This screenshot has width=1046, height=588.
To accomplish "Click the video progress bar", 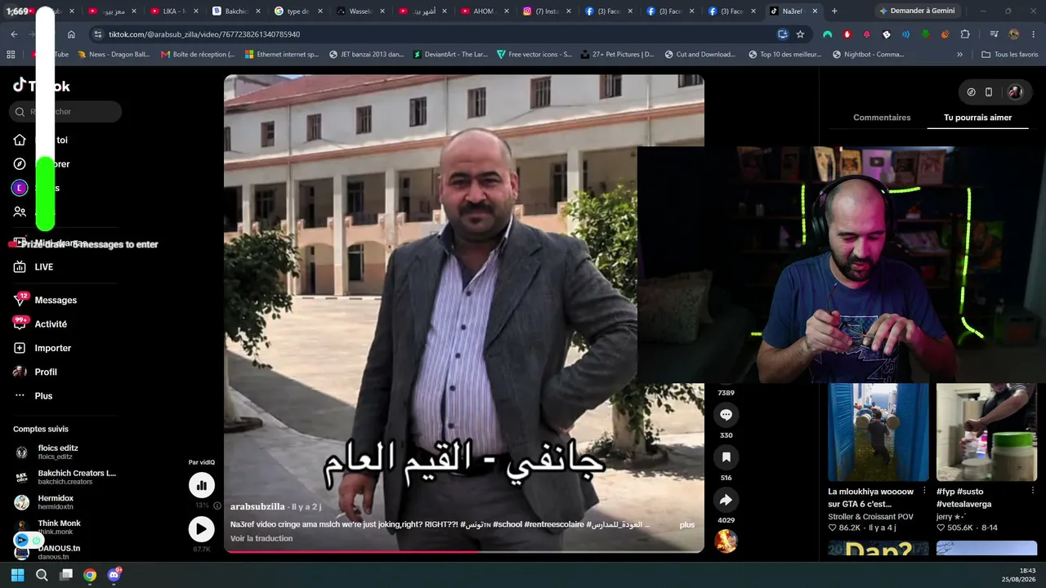I will click(463, 551).
